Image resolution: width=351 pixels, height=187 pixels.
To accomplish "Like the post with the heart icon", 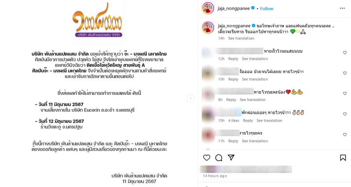I will (x=207, y=158).
